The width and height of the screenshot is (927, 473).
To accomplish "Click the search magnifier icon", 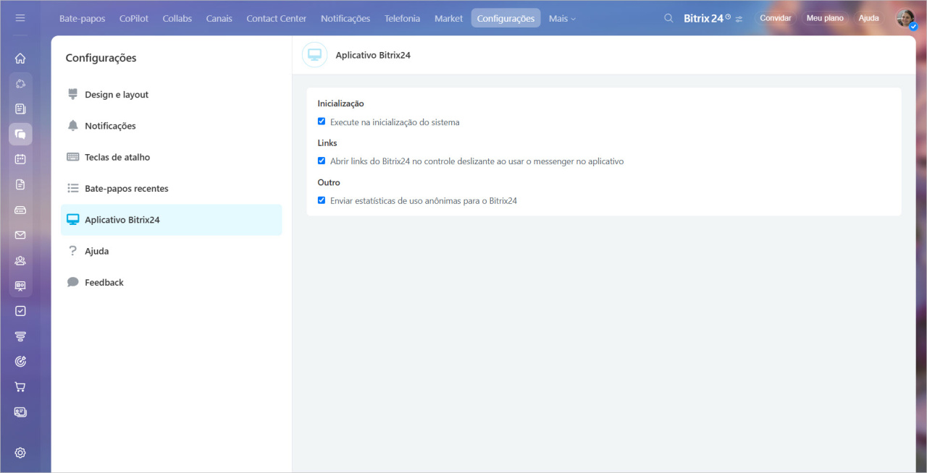I will pos(668,18).
